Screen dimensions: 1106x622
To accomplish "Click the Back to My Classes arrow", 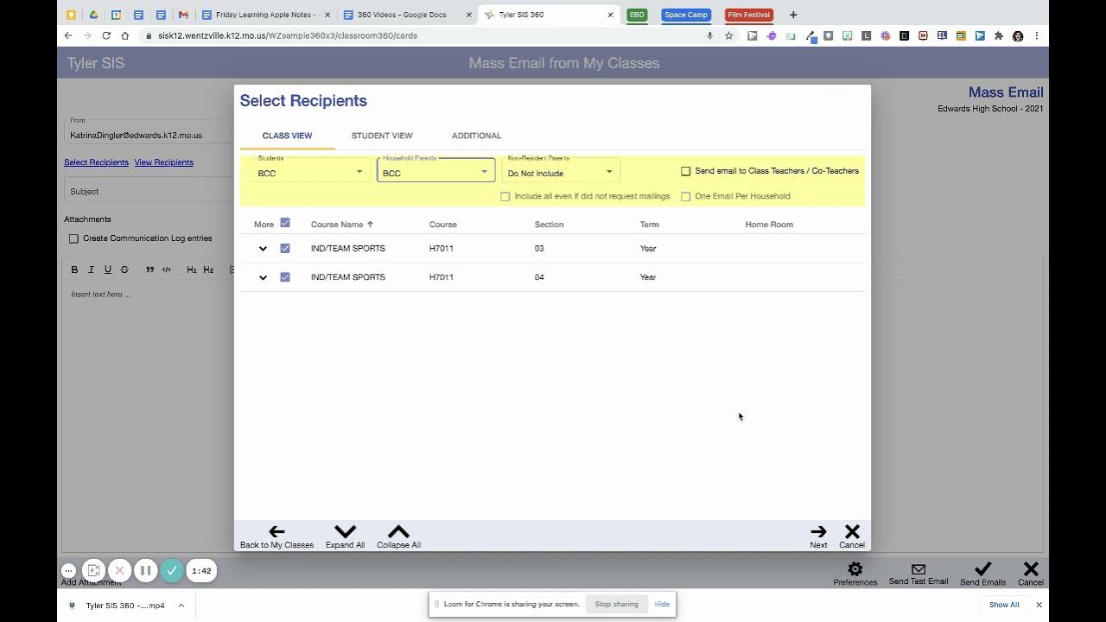I will [276, 532].
